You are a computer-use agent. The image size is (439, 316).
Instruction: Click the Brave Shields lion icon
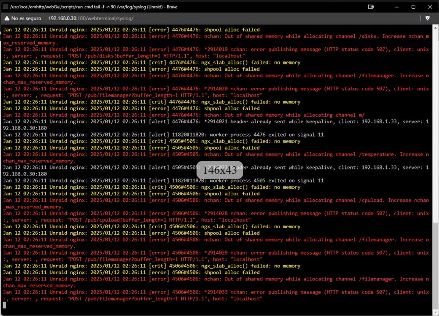(x=427, y=18)
